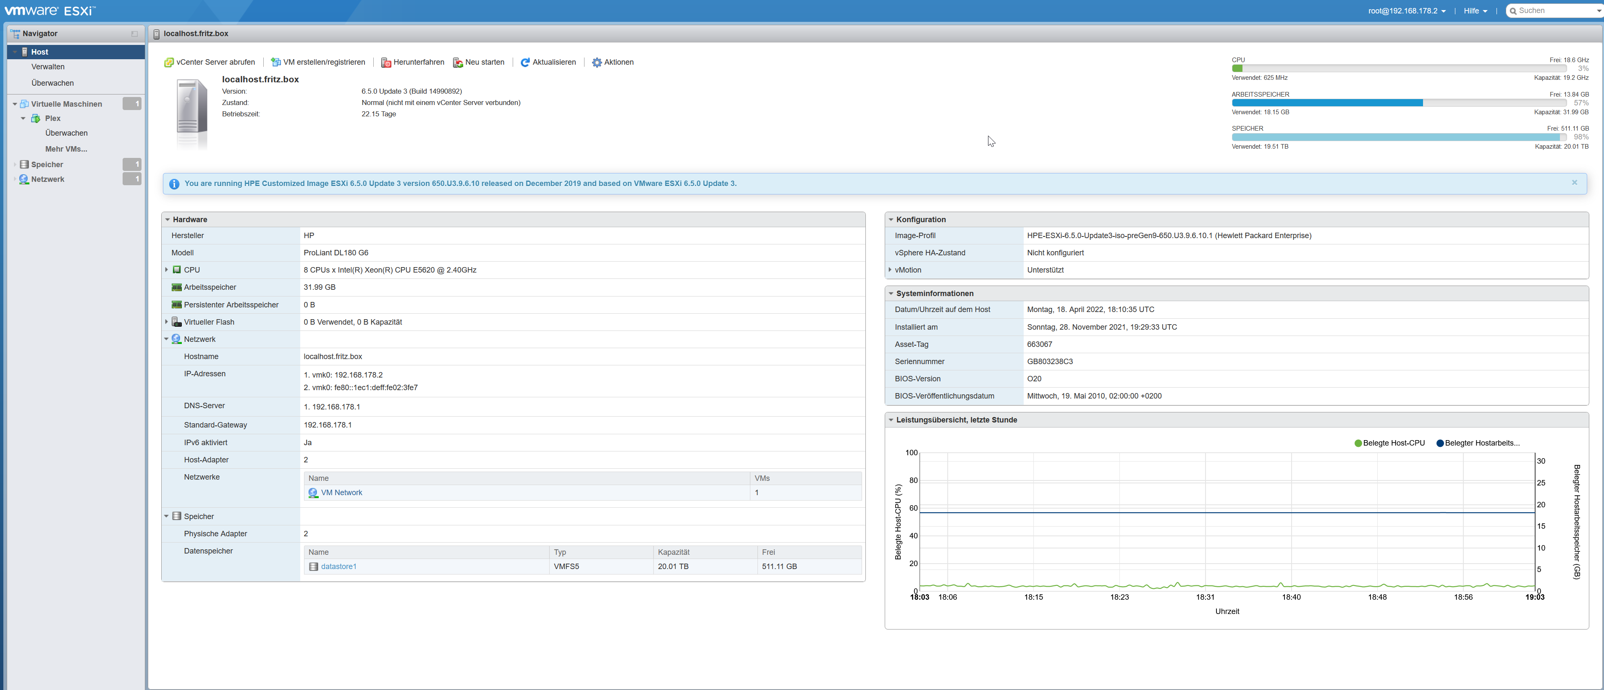This screenshot has height=690, width=1604.
Task: Click the Plex VM icon
Action: tap(36, 118)
